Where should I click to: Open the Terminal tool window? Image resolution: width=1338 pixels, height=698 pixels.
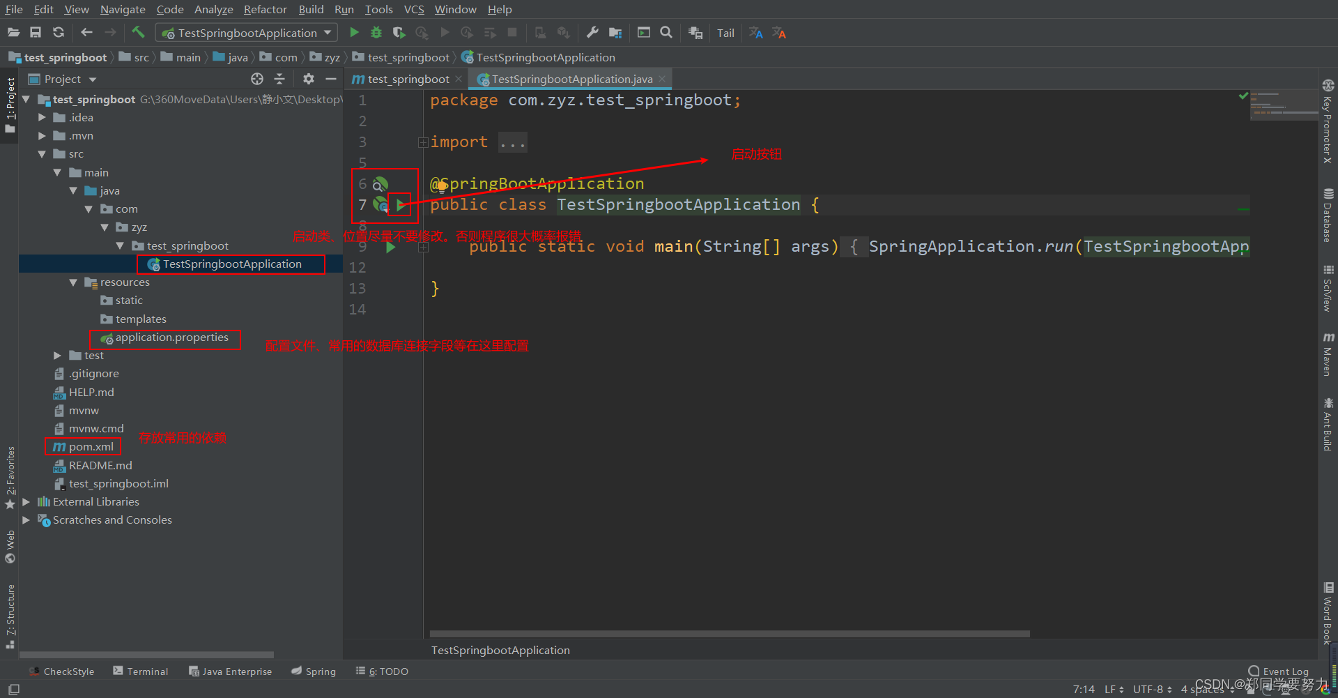(x=140, y=672)
